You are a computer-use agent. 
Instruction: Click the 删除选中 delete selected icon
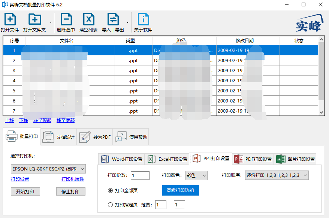tap(66, 19)
